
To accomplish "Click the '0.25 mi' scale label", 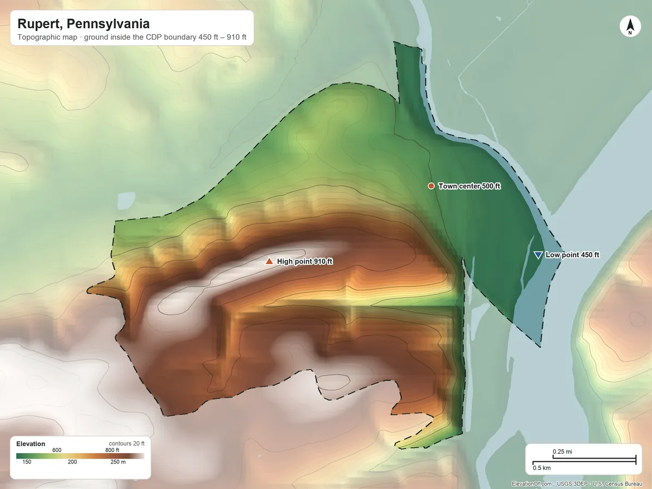I will coord(562,452).
